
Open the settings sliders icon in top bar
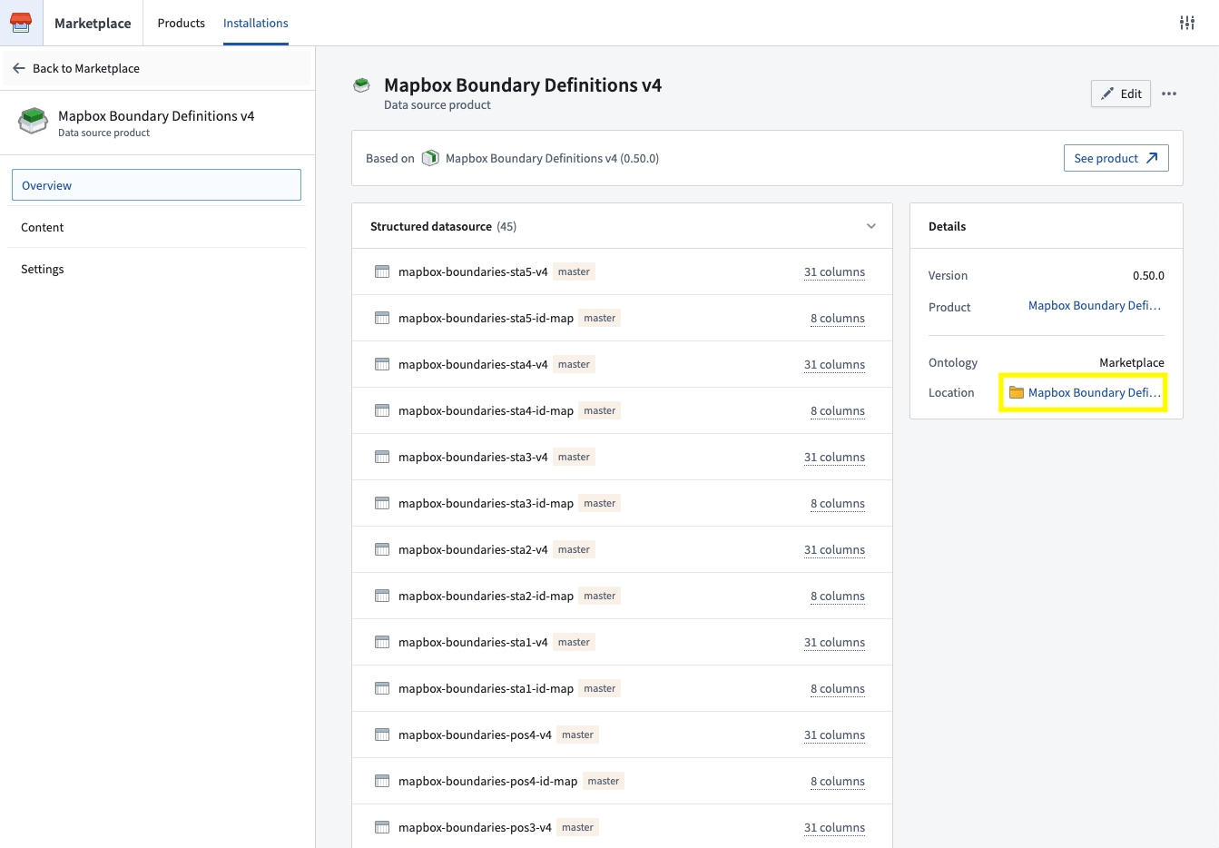(1187, 23)
